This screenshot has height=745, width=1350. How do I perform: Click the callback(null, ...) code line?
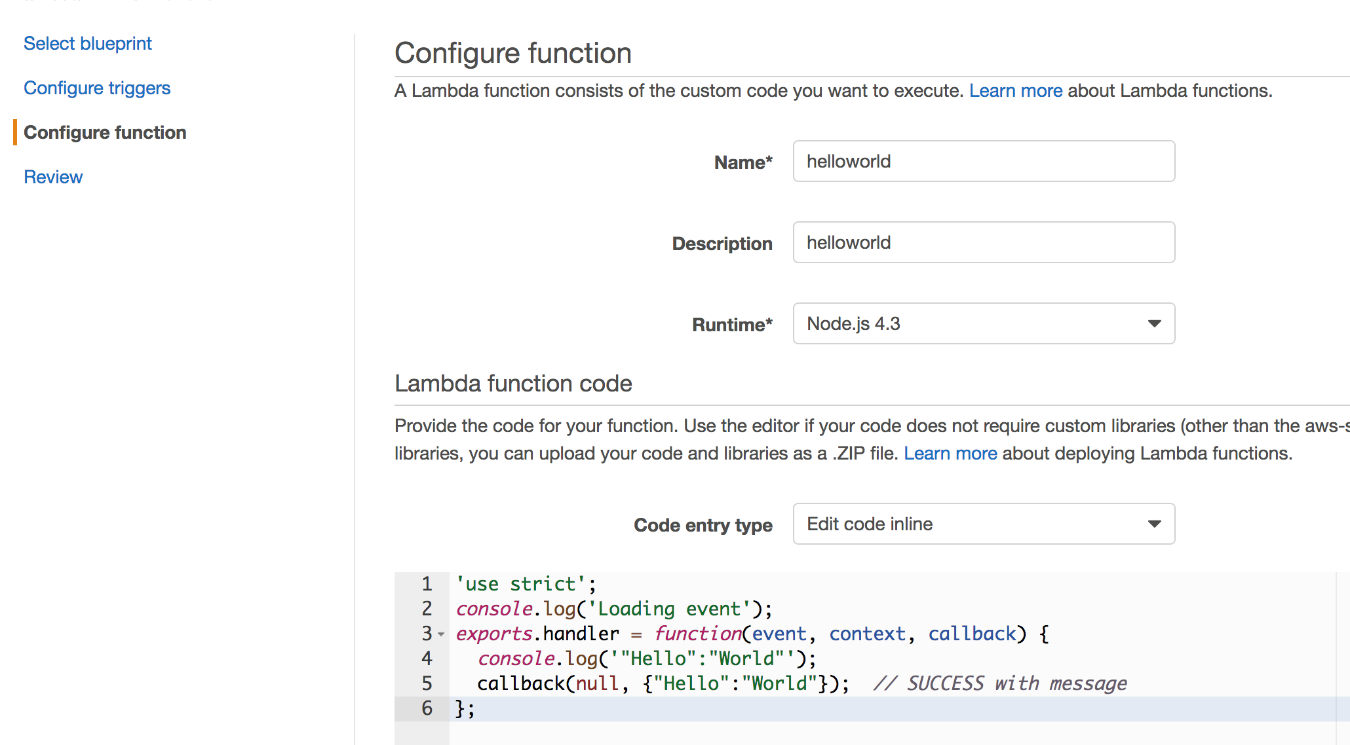662,683
